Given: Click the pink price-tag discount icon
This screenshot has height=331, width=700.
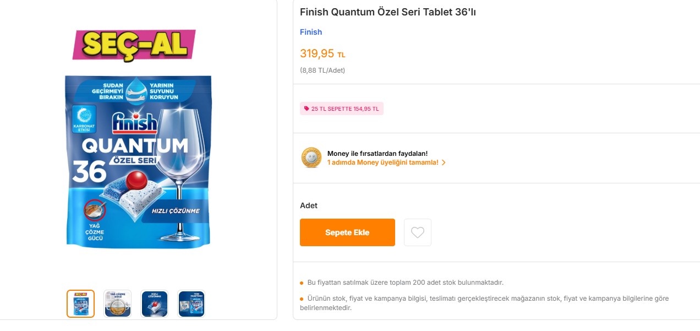Looking at the screenshot, I should pyautogui.click(x=307, y=108).
